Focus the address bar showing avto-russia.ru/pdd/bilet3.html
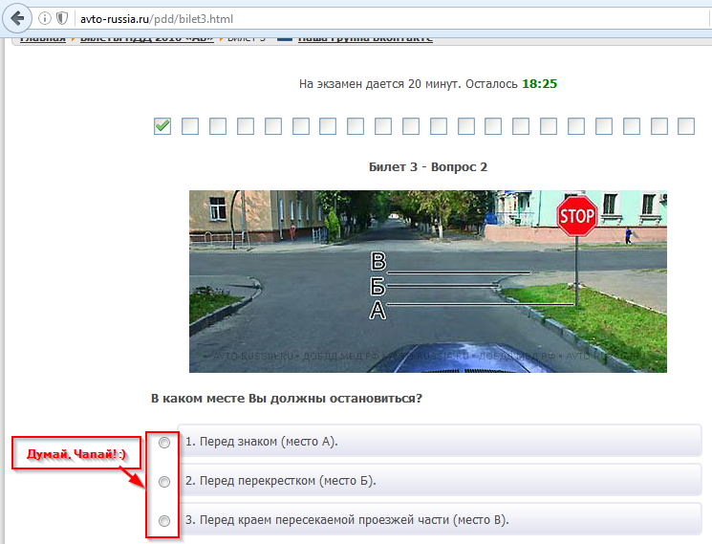The image size is (712, 544). click(391, 18)
